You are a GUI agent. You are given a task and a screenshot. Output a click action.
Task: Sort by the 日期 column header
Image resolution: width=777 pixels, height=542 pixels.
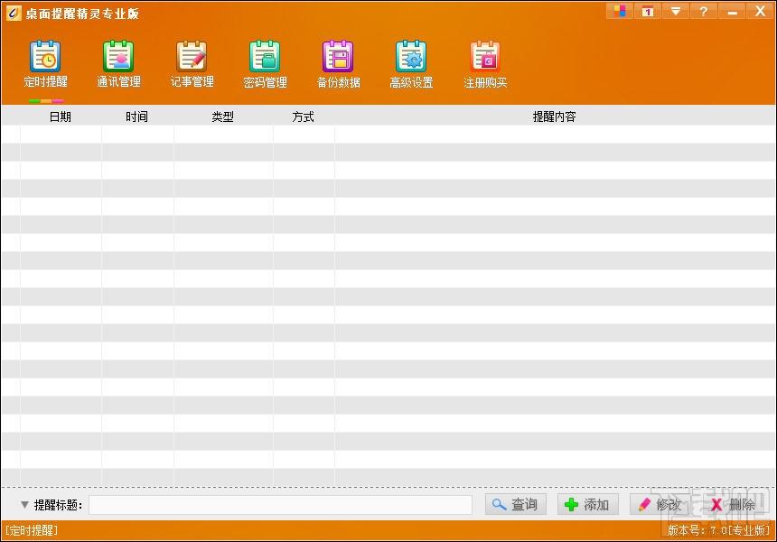(x=61, y=117)
